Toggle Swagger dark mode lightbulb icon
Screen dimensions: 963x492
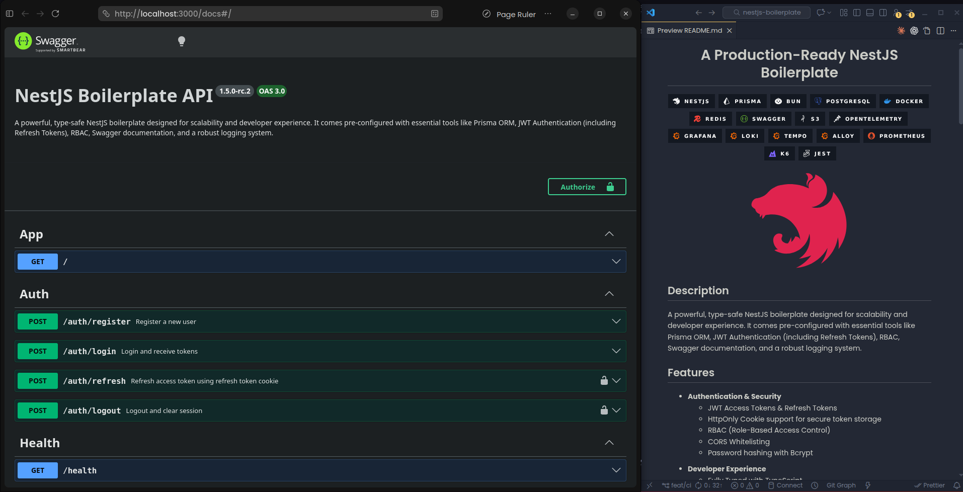point(182,41)
